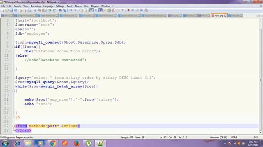The width and height of the screenshot is (263, 147).
Task: Collapse the form tag fold at line 27
Action: tap(14, 126)
